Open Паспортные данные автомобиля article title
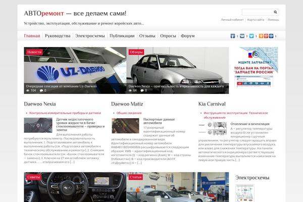303x202 pixels. (x=159, y=121)
